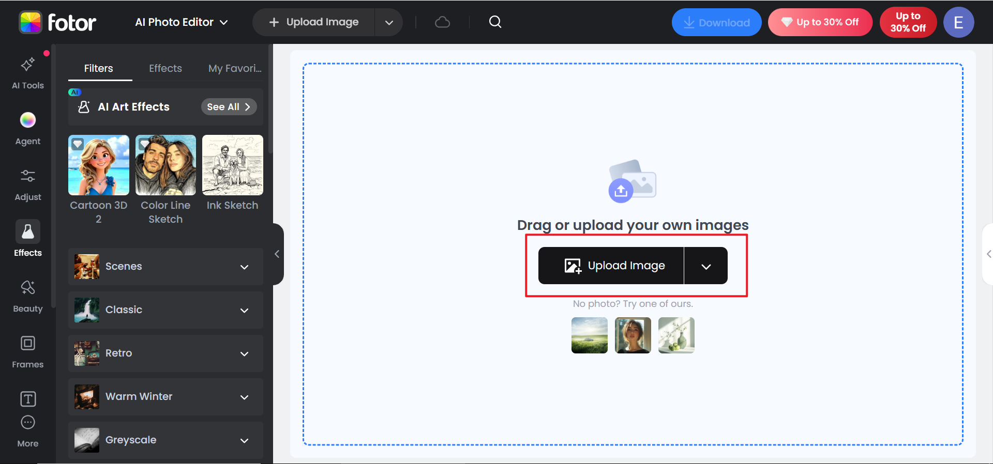The width and height of the screenshot is (993, 464).
Task: Click the blue Download button
Action: click(716, 22)
